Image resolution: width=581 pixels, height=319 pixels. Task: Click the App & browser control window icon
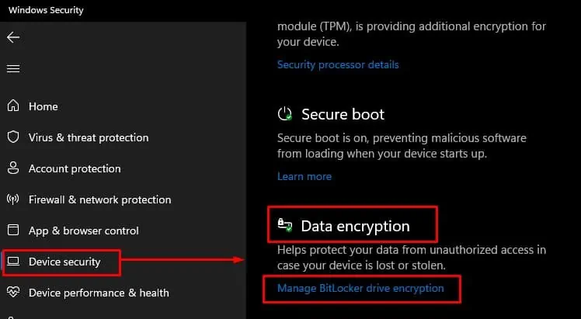pyautogui.click(x=13, y=231)
